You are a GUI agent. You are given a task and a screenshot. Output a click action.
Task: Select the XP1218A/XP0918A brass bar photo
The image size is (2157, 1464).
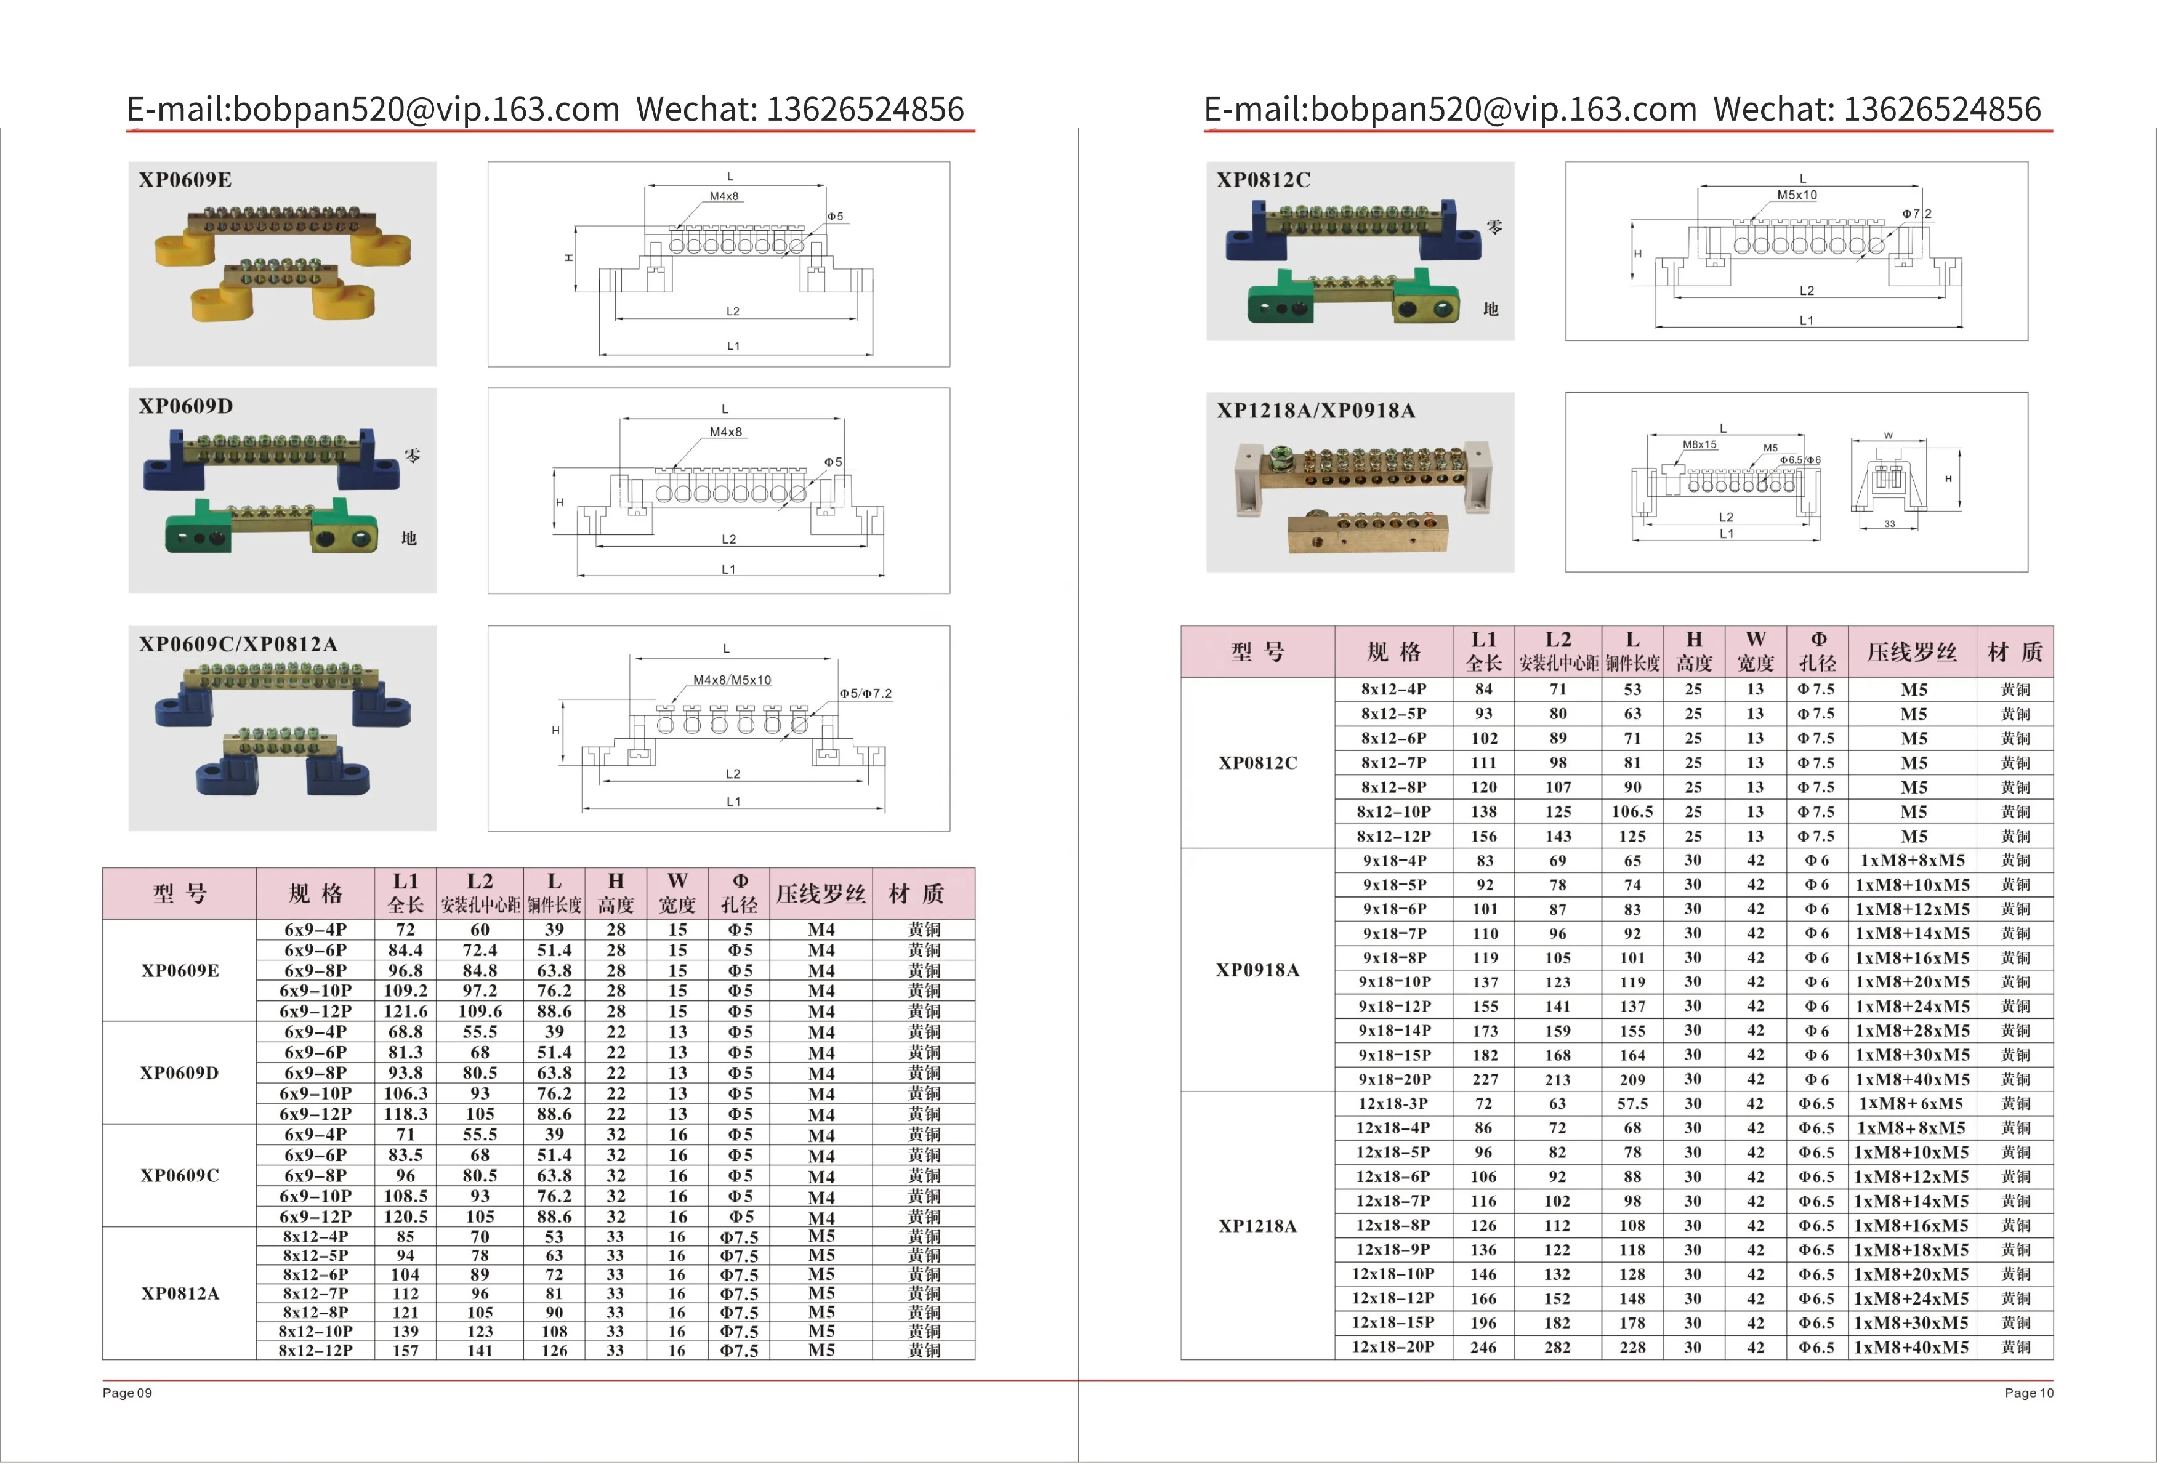1360,483
